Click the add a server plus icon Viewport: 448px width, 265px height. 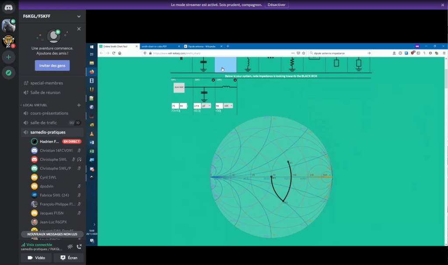pyautogui.click(x=8, y=57)
